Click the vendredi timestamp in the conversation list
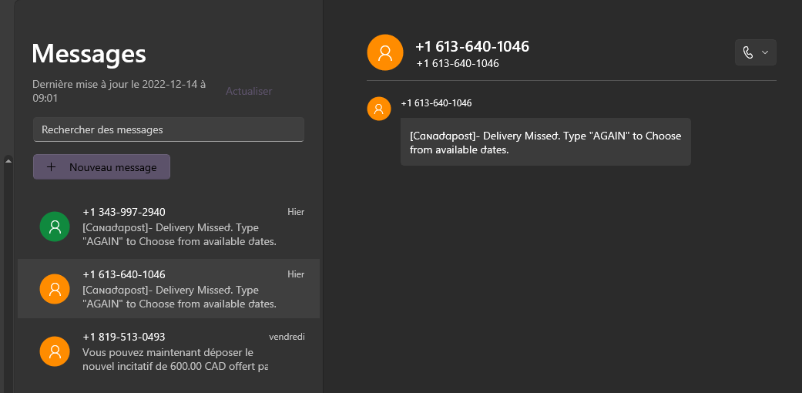Screen dimensions: 802x393 coord(287,337)
